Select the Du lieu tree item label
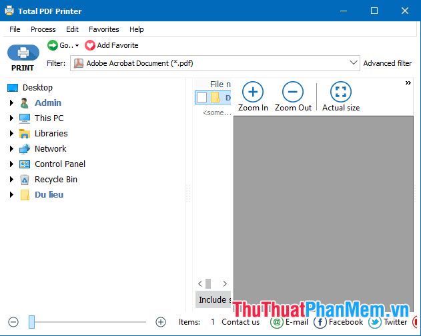The width and height of the screenshot is (421, 336). point(49,195)
